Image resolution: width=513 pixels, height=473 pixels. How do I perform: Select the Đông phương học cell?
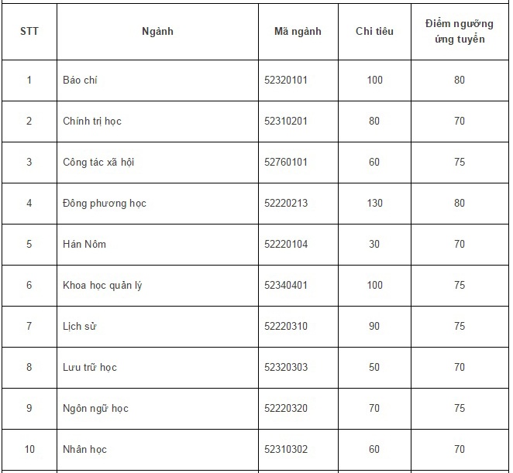coord(105,204)
